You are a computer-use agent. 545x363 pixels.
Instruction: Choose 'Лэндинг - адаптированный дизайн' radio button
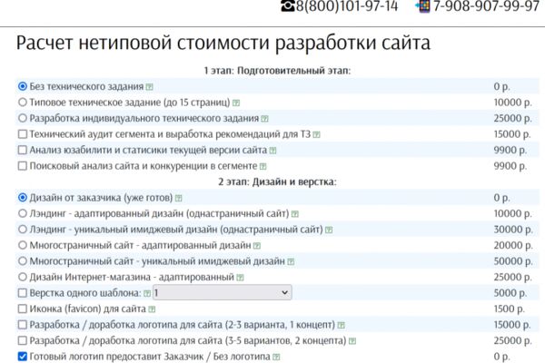click(x=23, y=213)
